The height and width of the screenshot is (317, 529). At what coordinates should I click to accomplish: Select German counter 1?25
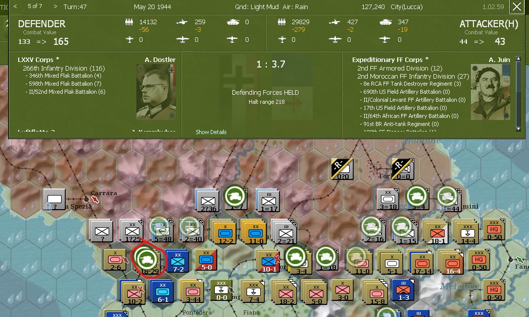click(x=132, y=231)
